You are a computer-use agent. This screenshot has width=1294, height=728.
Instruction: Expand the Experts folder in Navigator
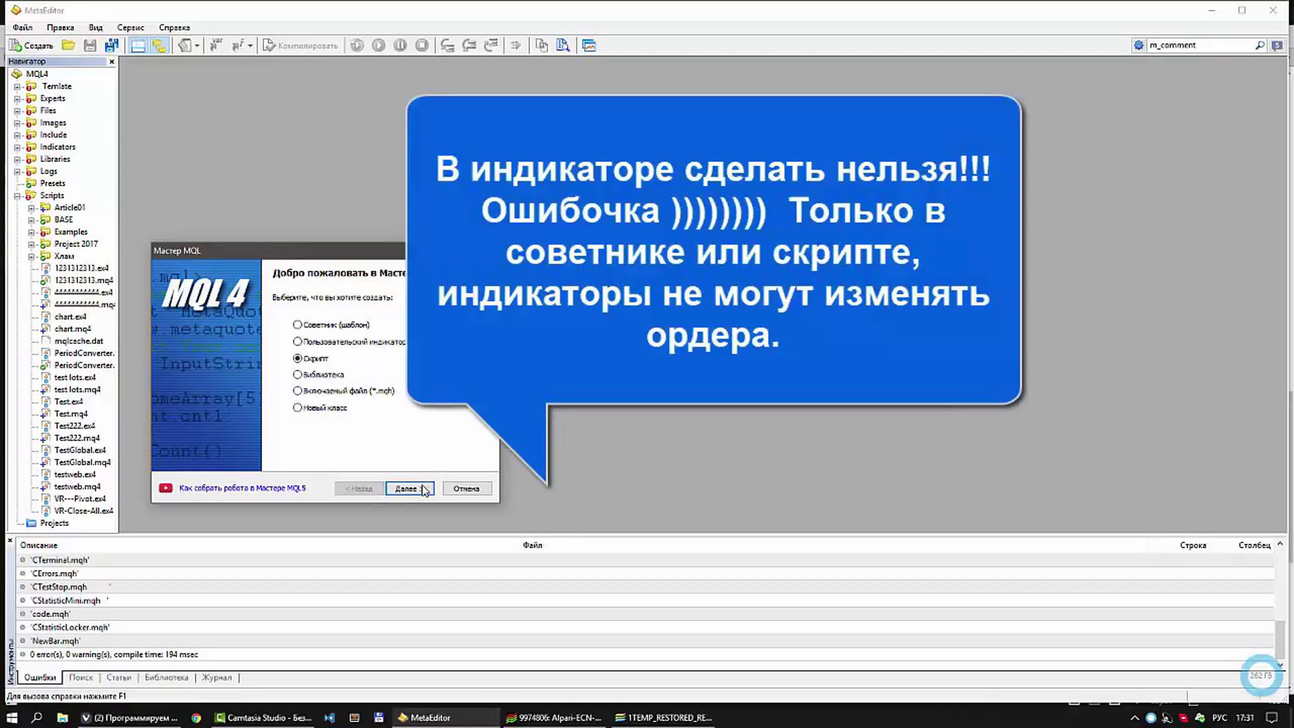point(17,99)
